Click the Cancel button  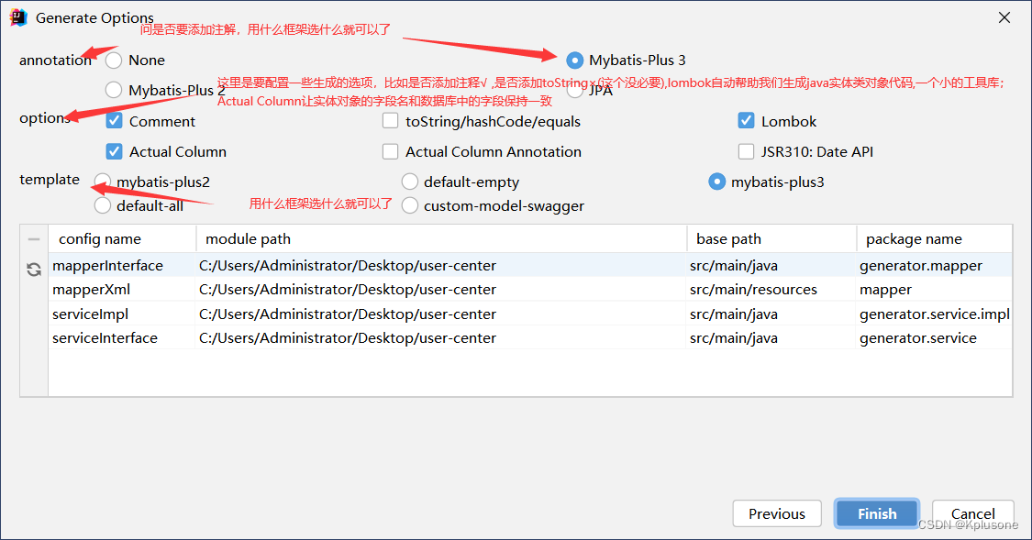click(972, 513)
